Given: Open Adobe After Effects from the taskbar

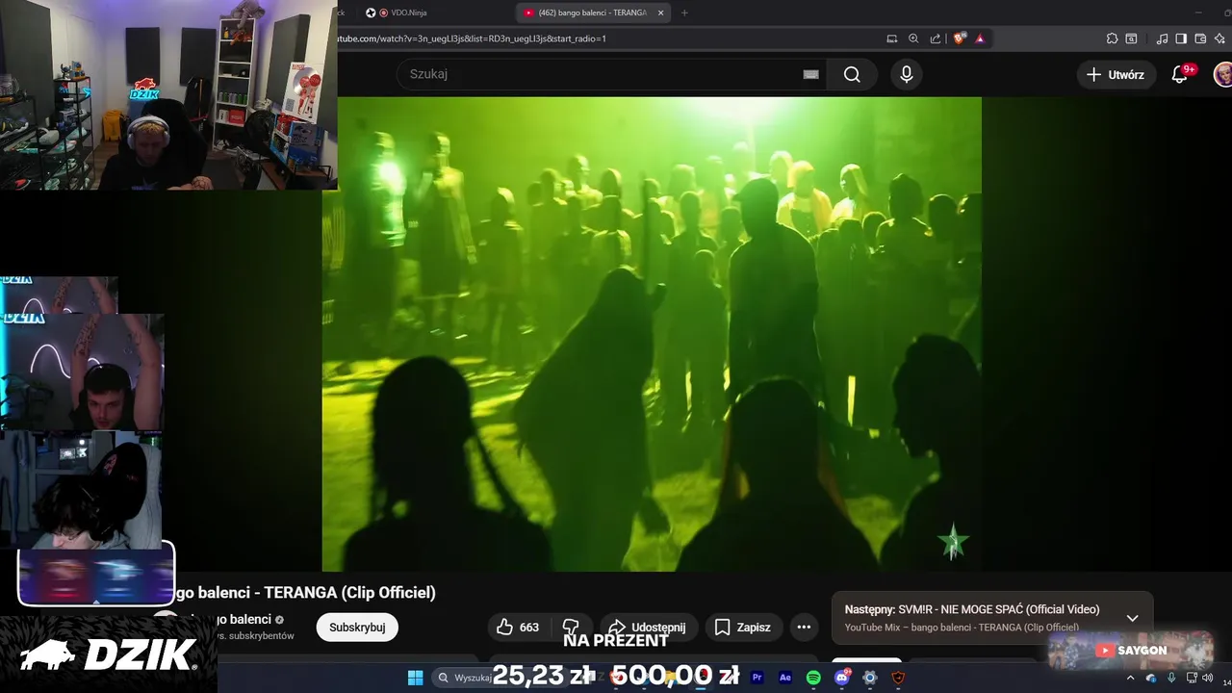Looking at the screenshot, I should pos(785,678).
